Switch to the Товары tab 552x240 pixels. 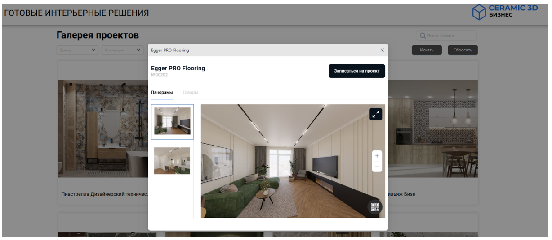[x=190, y=92]
